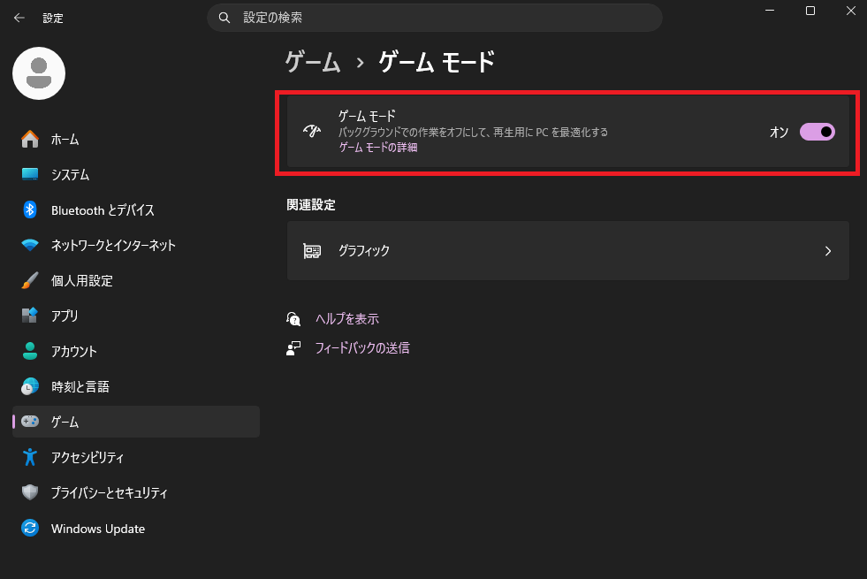Screen dimensions: 867x579
Task: Click the ヘルプを表示 link
Action: click(346, 318)
